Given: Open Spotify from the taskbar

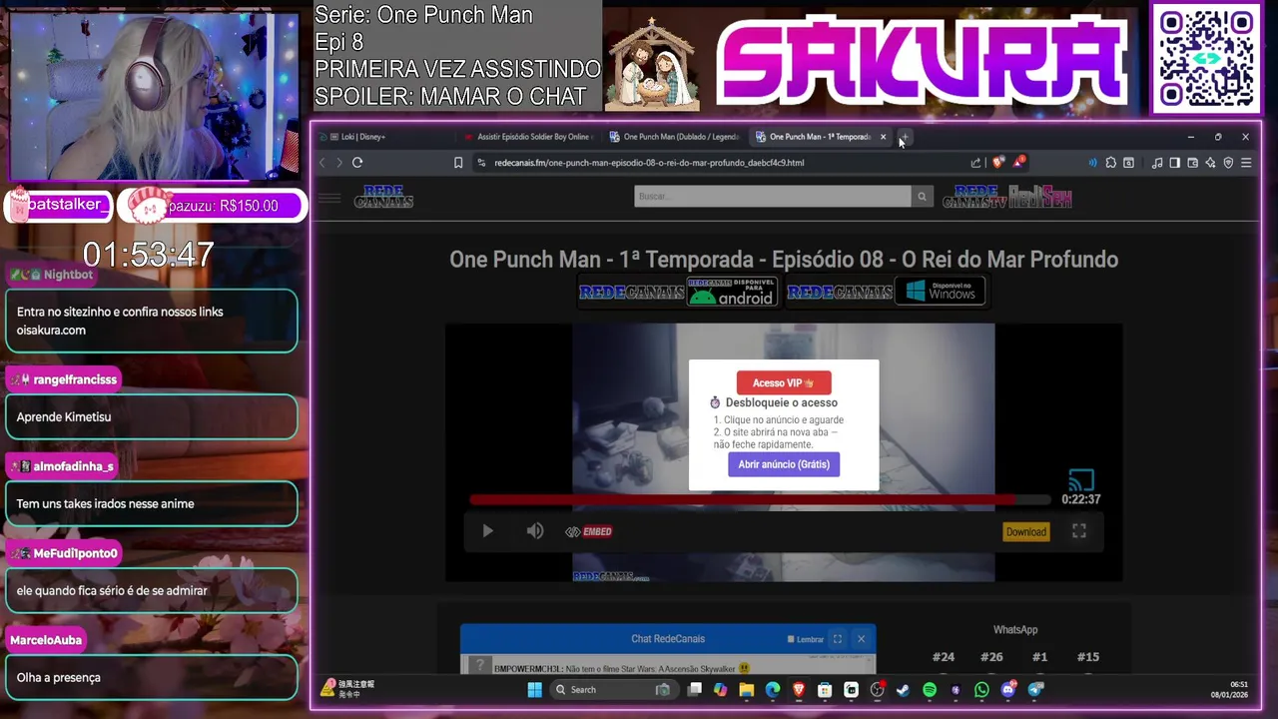Looking at the screenshot, I should pyautogui.click(x=930, y=690).
